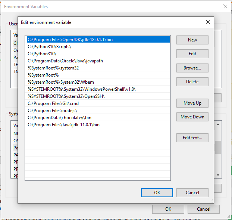232x220 pixels.
Task: Move the selected entry up
Action: (192, 103)
